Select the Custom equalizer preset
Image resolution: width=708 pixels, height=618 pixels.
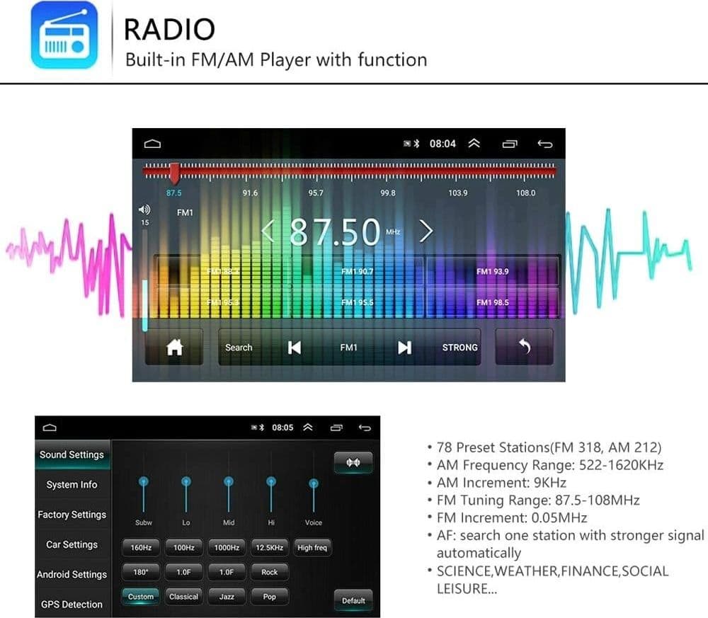tap(141, 597)
